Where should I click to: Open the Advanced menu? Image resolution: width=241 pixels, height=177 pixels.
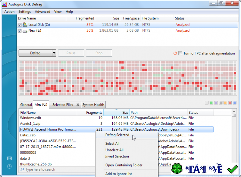(42, 11)
